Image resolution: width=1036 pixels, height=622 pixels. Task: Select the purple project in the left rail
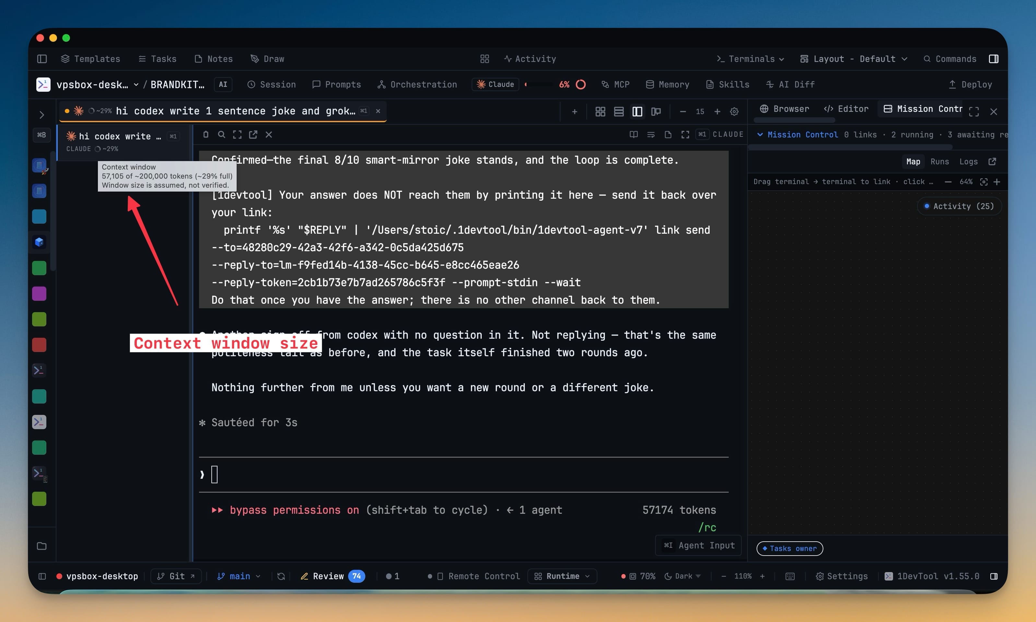pyautogui.click(x=40, y=294)
